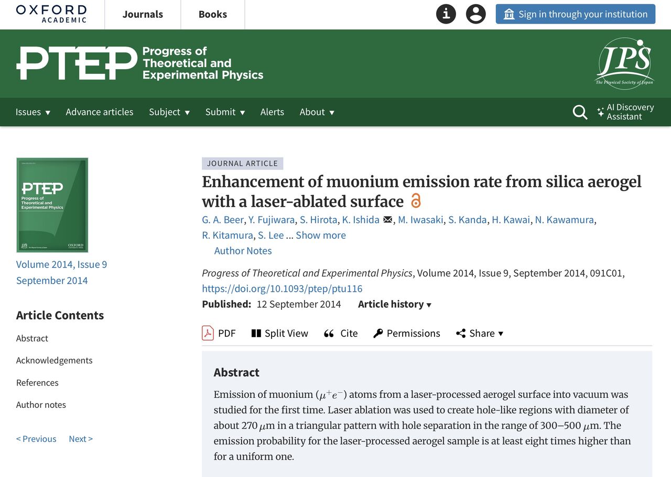Open the AI Discovery Assistant
The width and height of the screenshot is (671, 477).
[626, 112]
